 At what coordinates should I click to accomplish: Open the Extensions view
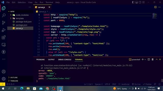[4, 37]
